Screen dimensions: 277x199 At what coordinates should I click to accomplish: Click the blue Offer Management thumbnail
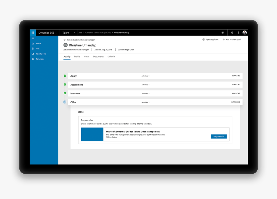pos(92,134)
